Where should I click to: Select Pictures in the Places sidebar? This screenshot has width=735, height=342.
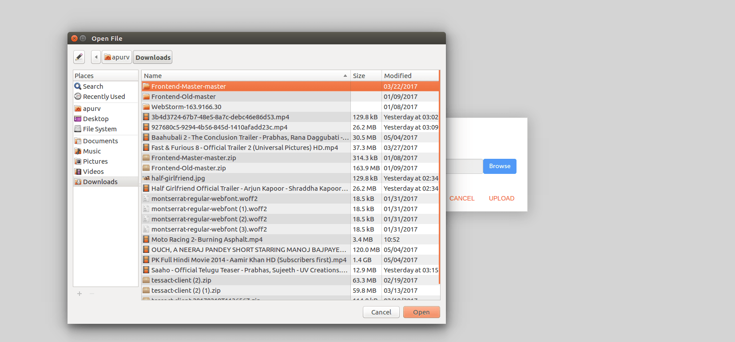[x=106, y=161]
